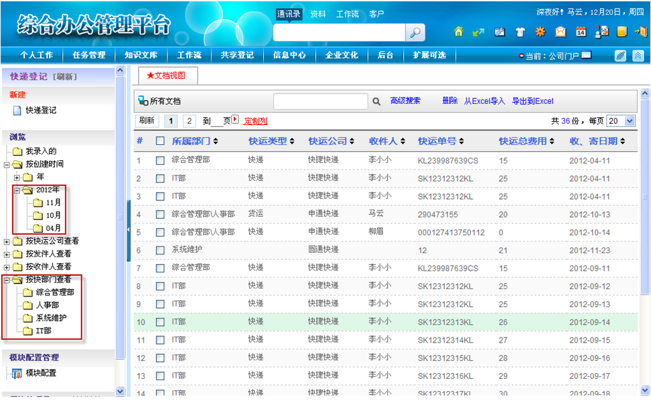Open the 任务管理 menu

[x=89, y=55]
